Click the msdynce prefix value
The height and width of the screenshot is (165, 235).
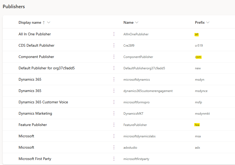click(201, 91)
